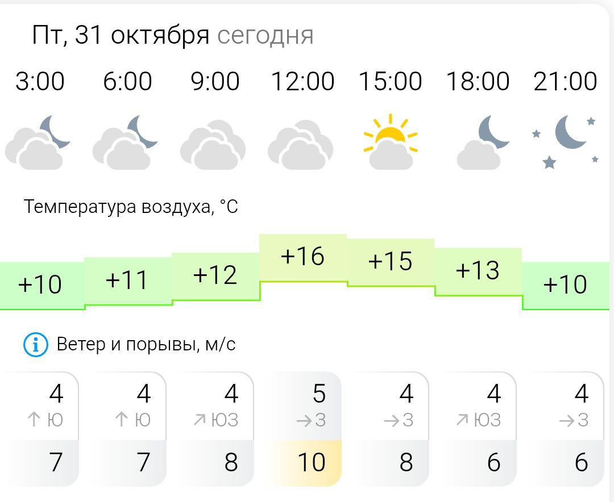The image size is (614, 502).
Task: Click the 3:00 cloudy night weather icon
Action: 38,142
